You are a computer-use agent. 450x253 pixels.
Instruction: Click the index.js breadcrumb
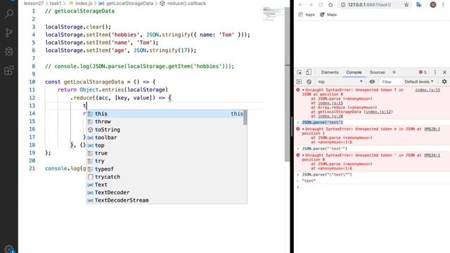pyautogui.click(x=82, y=4)
